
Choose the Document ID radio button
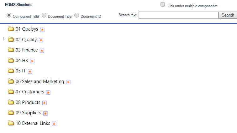(76, 15)
